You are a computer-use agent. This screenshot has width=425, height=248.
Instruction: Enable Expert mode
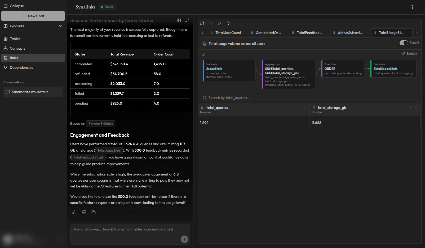point(404,42)
